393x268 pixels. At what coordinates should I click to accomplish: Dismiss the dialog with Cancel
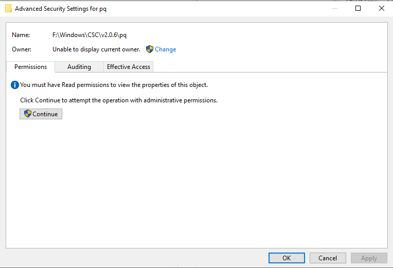(328, 258)
